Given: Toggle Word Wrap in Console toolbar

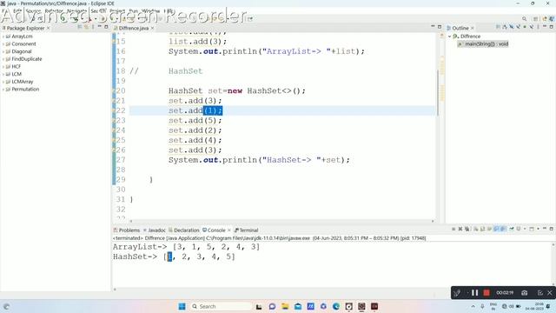Looking at the screenshot, I should click(x=489, y=229).
